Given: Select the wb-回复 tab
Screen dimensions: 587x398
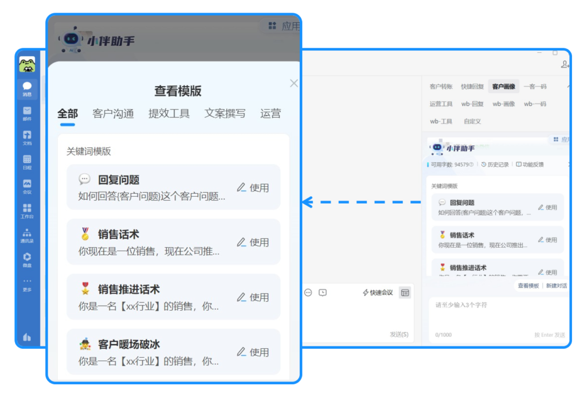Looking at the screenshot, I should click(x=472, y=104).
